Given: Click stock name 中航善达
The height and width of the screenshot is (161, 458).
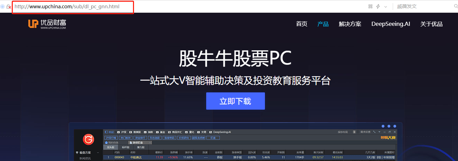Looking at the screenshot, I should point(136,157).
